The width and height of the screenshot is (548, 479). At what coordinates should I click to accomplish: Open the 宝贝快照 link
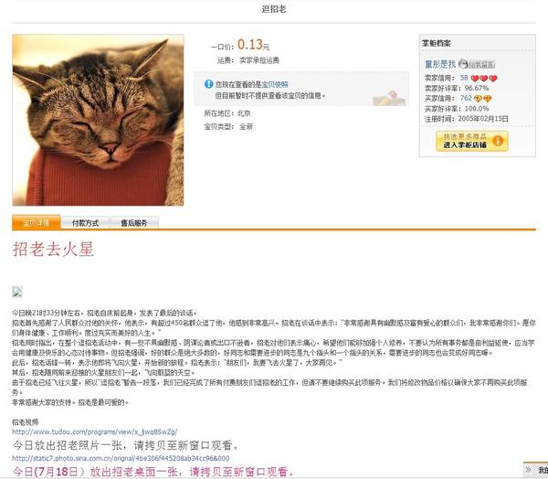275,84
